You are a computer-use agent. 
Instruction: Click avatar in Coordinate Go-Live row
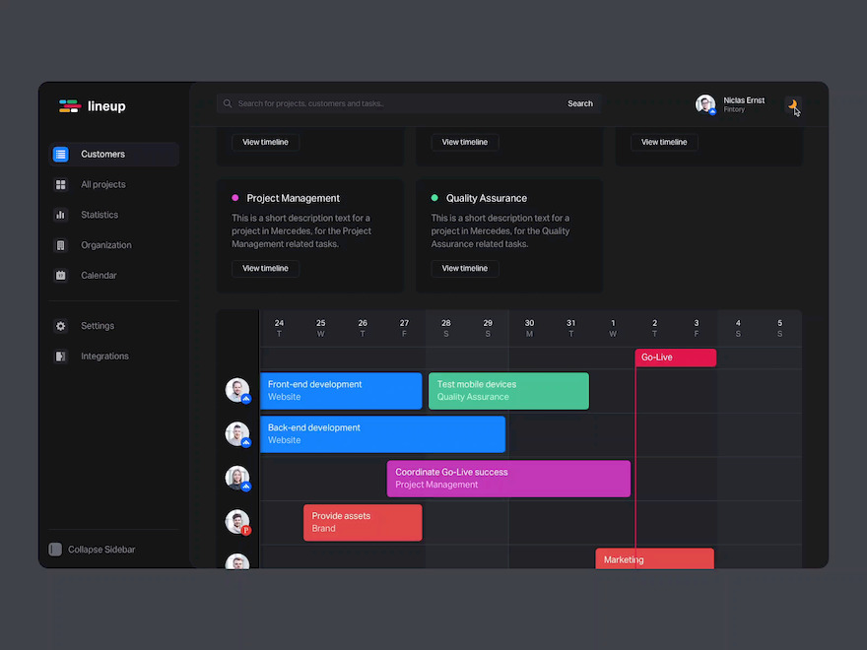(x=237, y=478)
